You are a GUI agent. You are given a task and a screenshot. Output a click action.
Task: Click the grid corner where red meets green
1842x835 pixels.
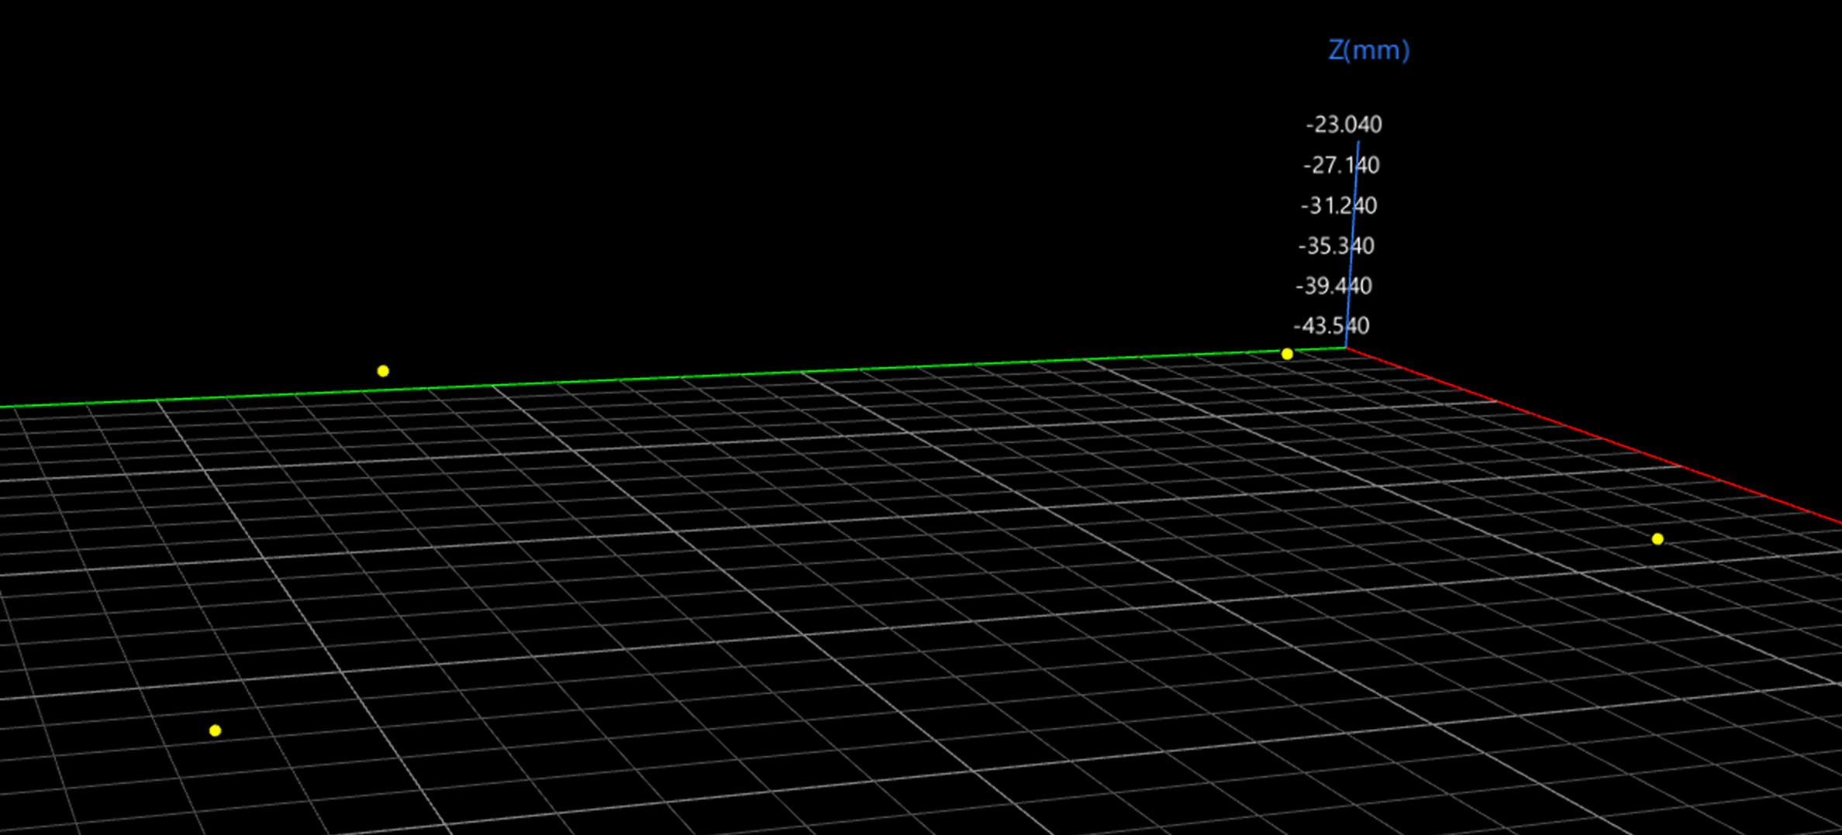click(1347, 349)
